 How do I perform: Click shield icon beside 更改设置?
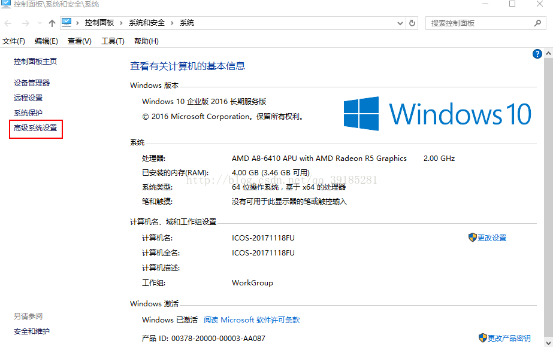(x=473, y=238)
